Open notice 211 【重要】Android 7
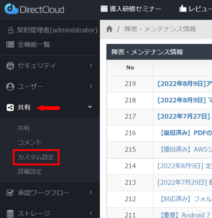The width and height of the screenshot is (212, 218). tap(185, 215)
